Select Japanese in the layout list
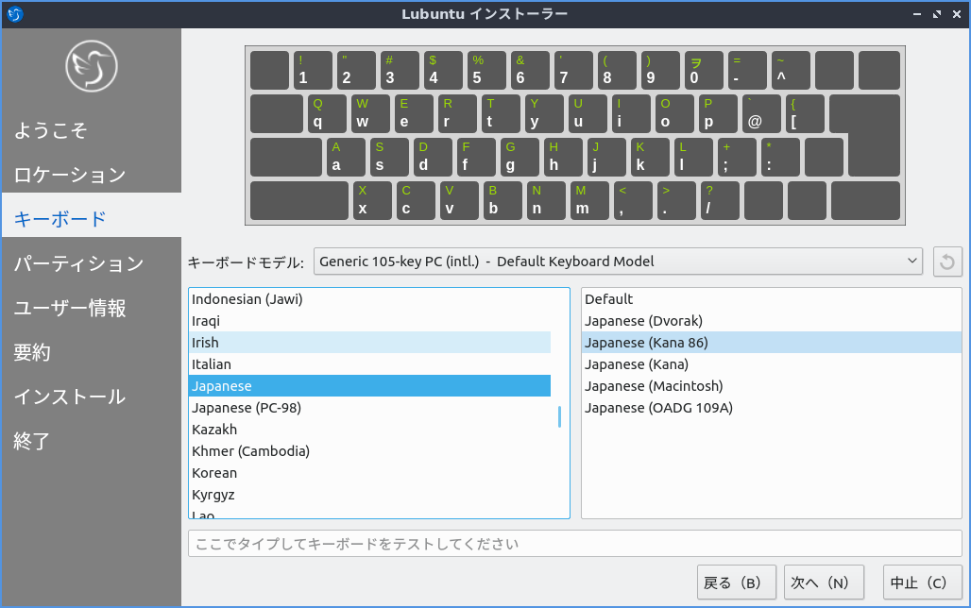The image size is (971, 608). point(369,386)
